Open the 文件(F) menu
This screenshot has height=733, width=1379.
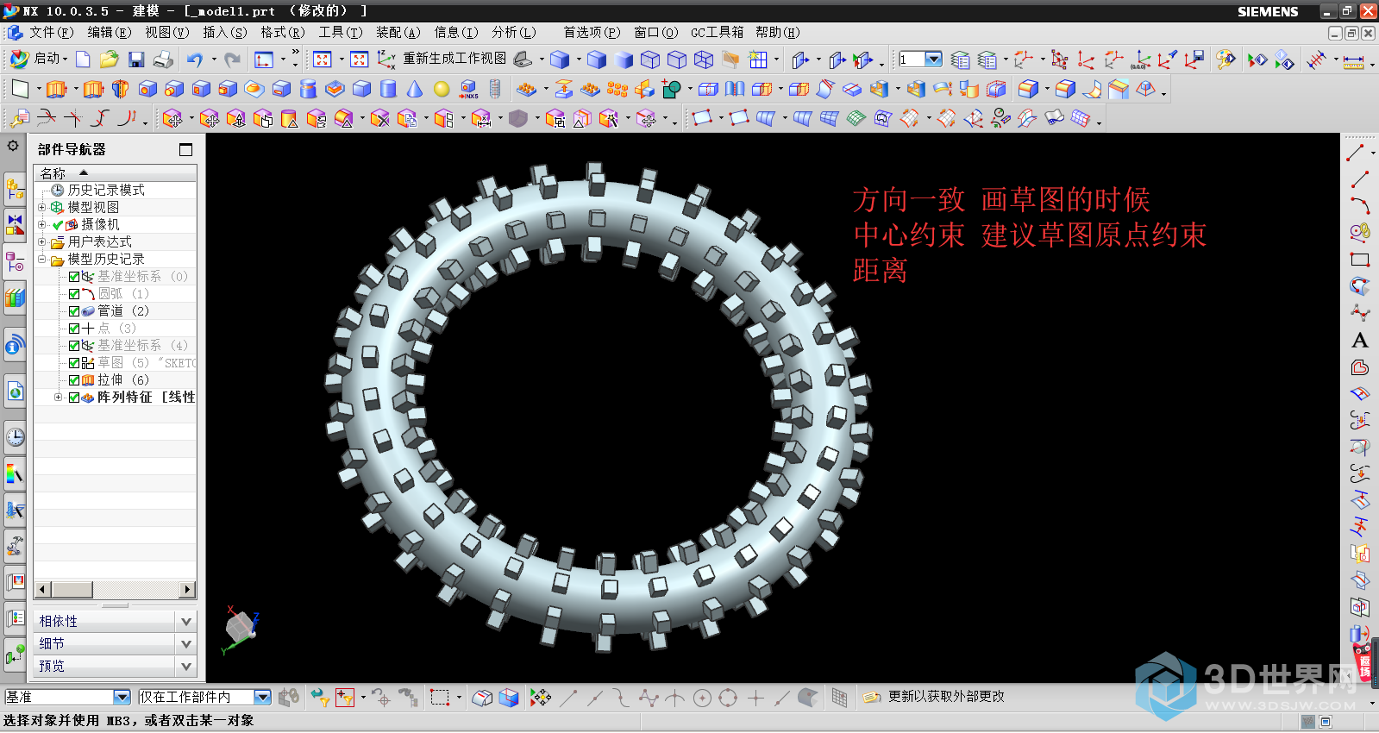[x=52, y=32]
